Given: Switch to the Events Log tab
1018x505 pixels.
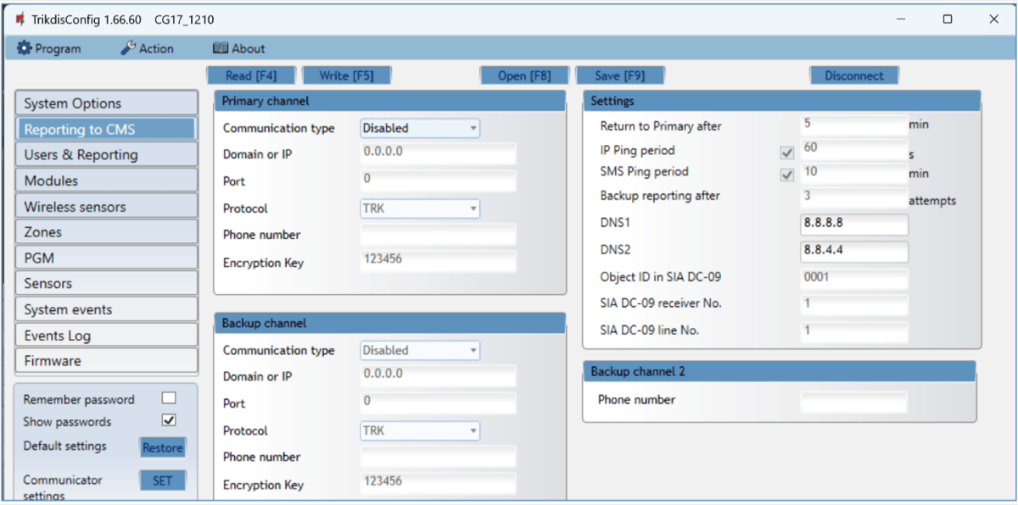Looking at the screenshot, I should [x=106, y=336].
